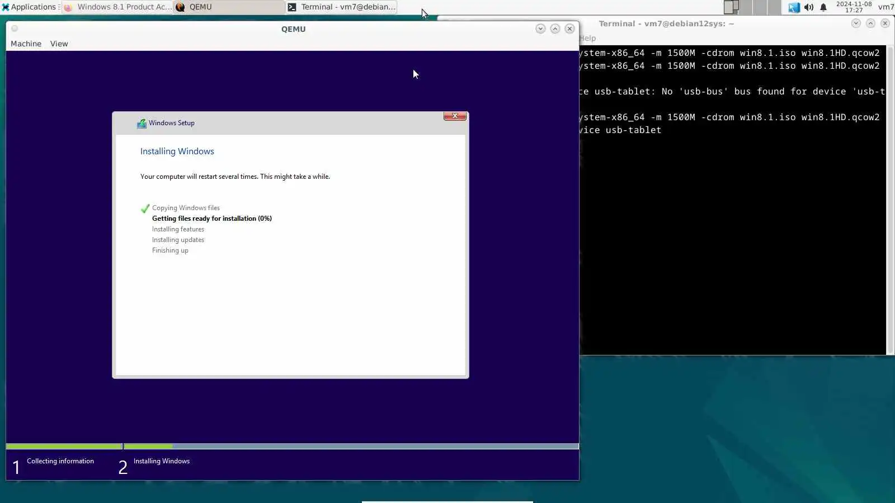Image resolution: width=895 pixels, height=503 pixels.
Task: Click the QEMU window title bar text
Action: (293, 29)
